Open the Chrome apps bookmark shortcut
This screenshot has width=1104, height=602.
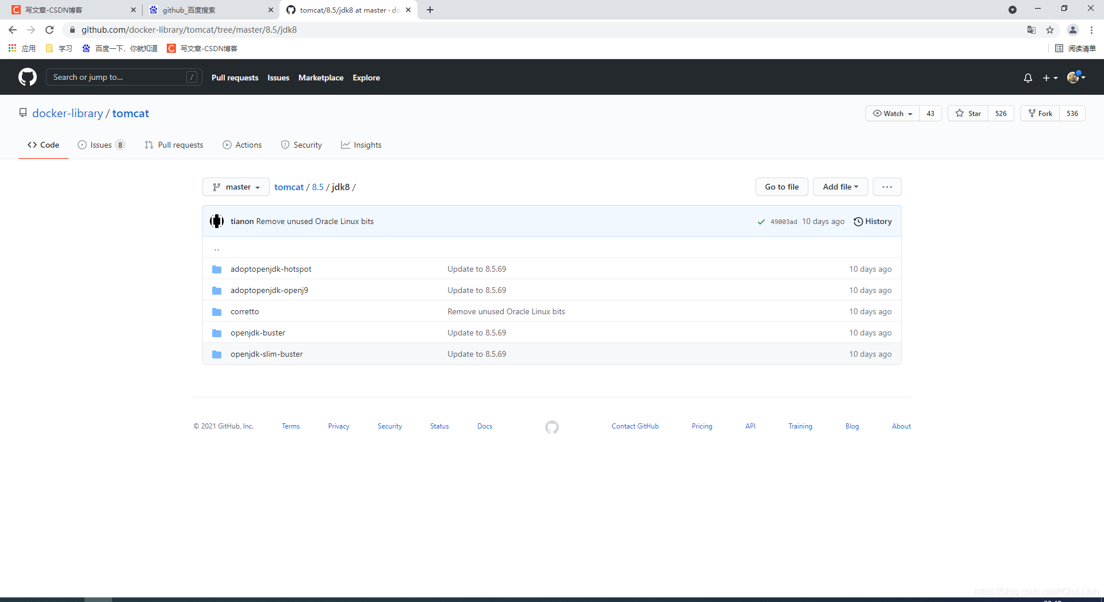pyautogui.click(x=22, y=48)
